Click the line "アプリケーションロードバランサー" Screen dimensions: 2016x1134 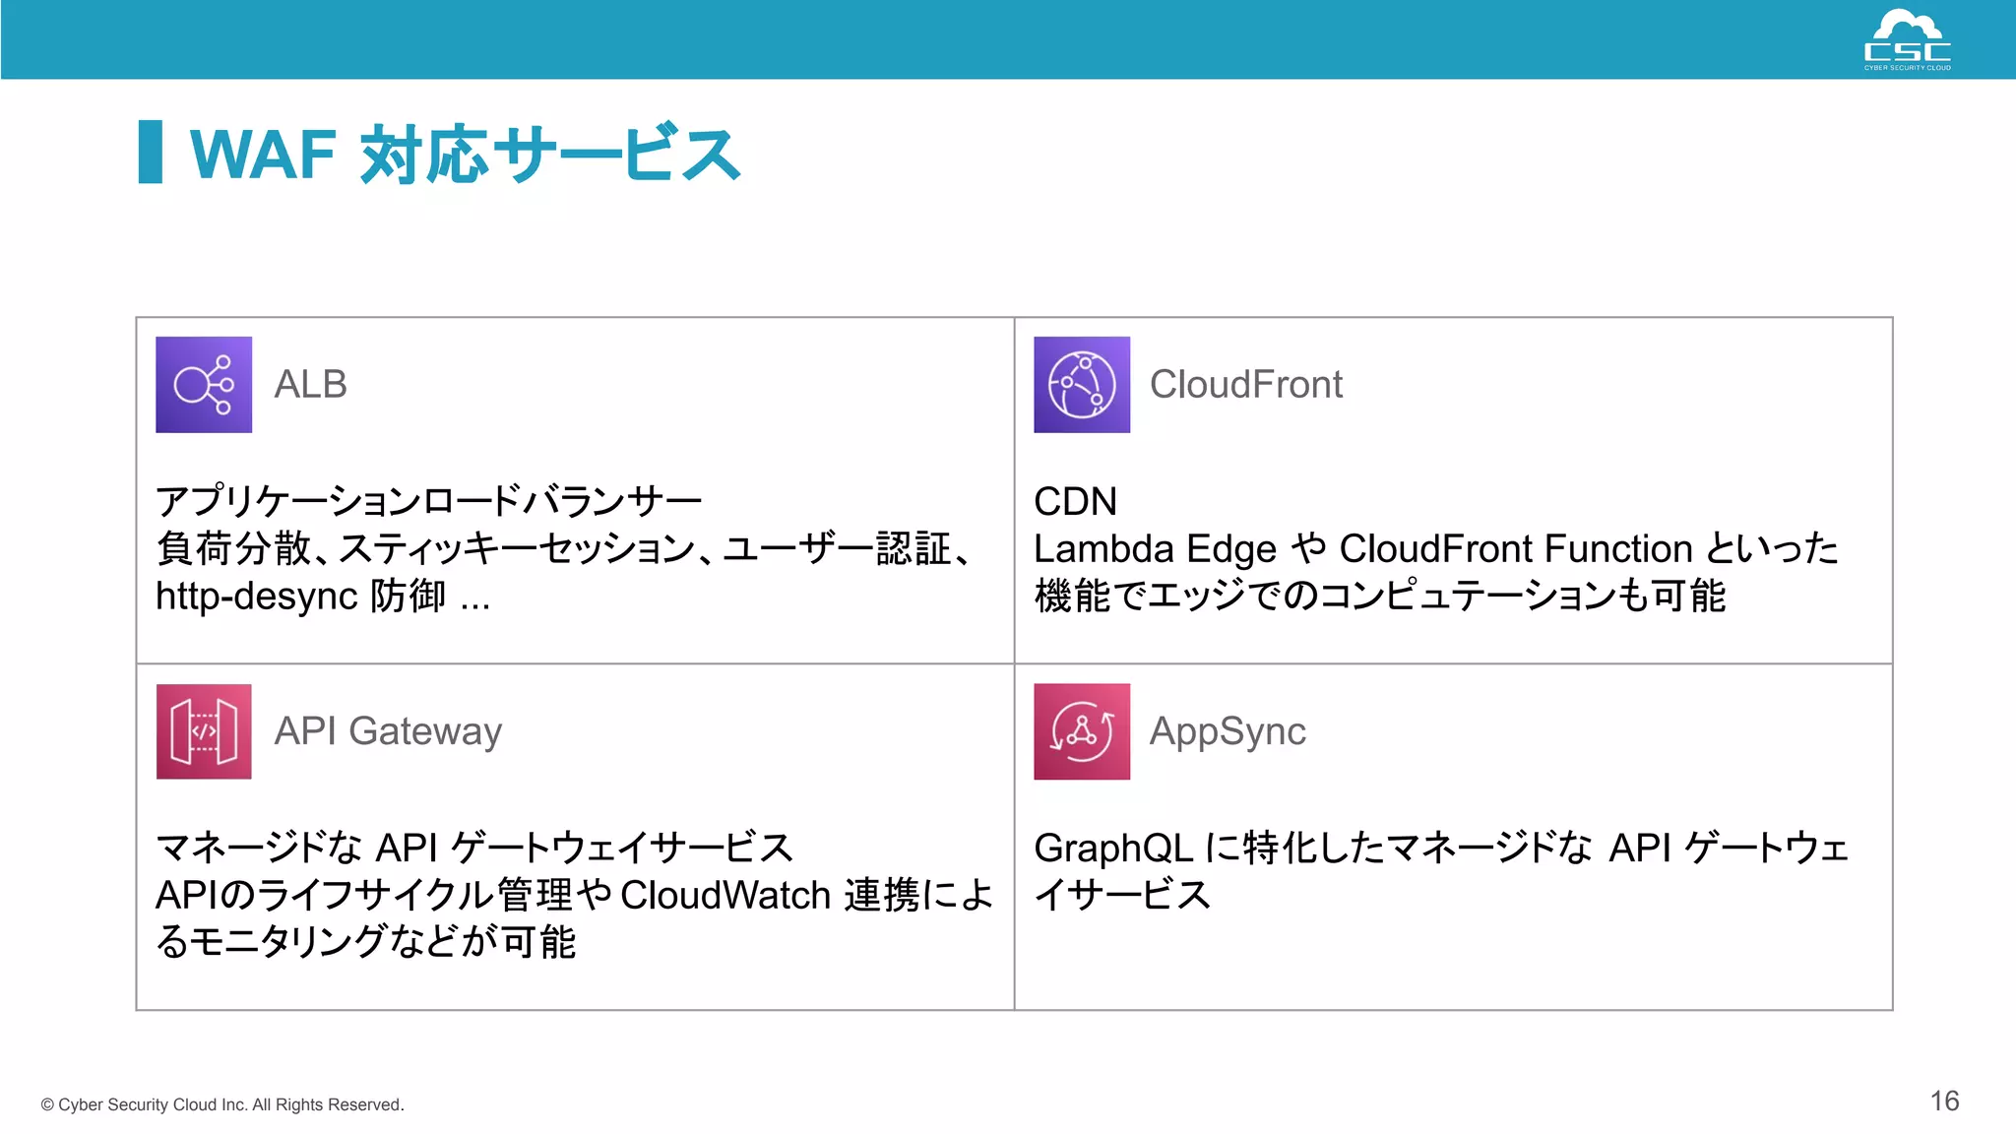pos(429,501)
